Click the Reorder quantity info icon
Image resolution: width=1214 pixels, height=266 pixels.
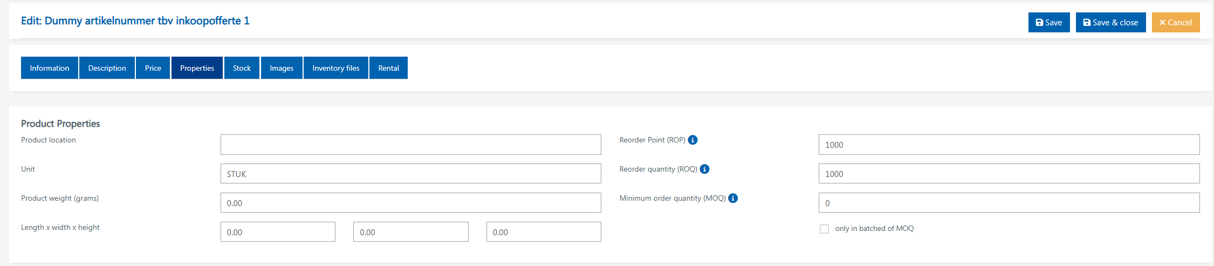[704, 169]
